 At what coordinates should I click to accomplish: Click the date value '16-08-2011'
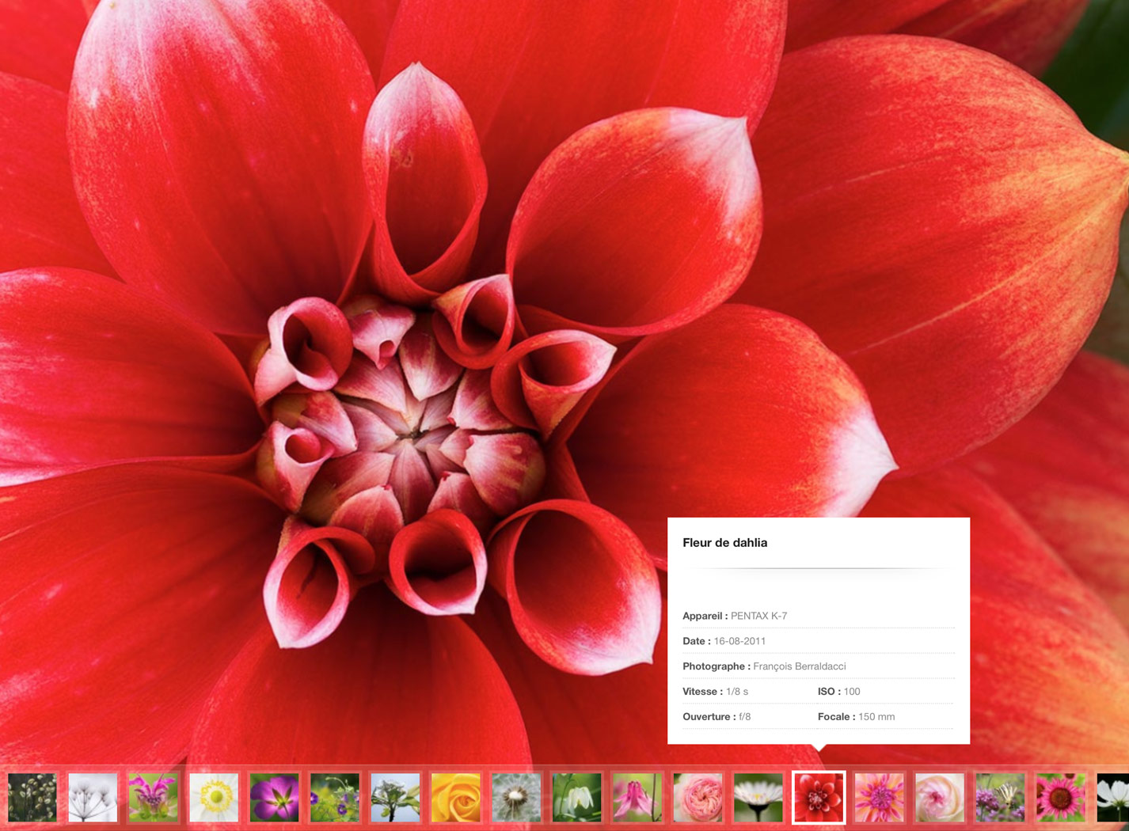click(x=739, y=641)
